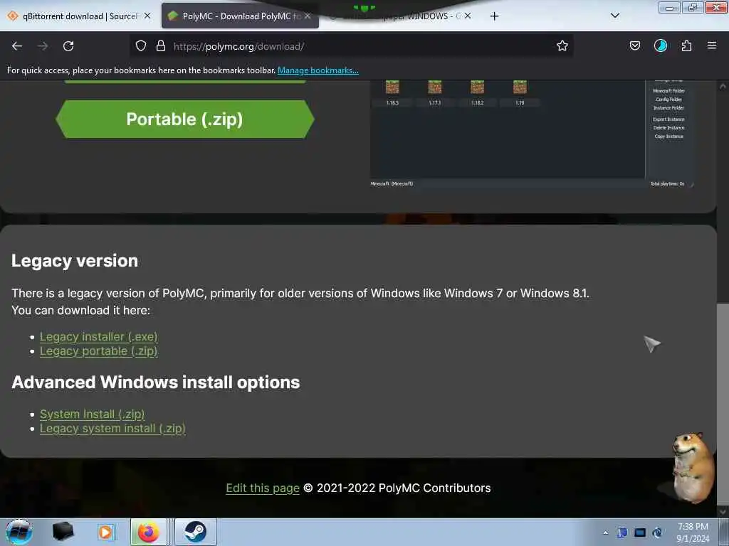
Task: Open the Firefox hamburger menu
Action: tap(712, 46)
